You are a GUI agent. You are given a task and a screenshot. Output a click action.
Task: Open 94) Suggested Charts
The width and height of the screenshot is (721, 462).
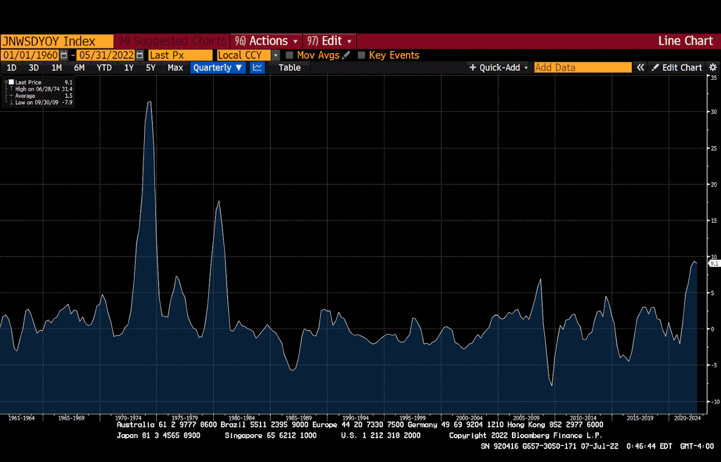(172, 41)
